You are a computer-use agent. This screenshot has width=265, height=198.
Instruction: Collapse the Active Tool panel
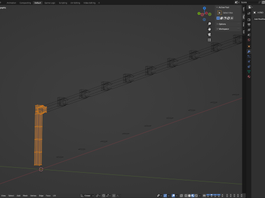[218, 7]
